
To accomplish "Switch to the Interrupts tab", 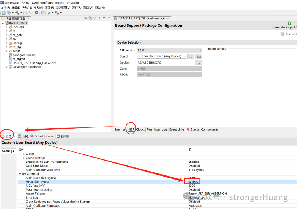I will point(161,129).
